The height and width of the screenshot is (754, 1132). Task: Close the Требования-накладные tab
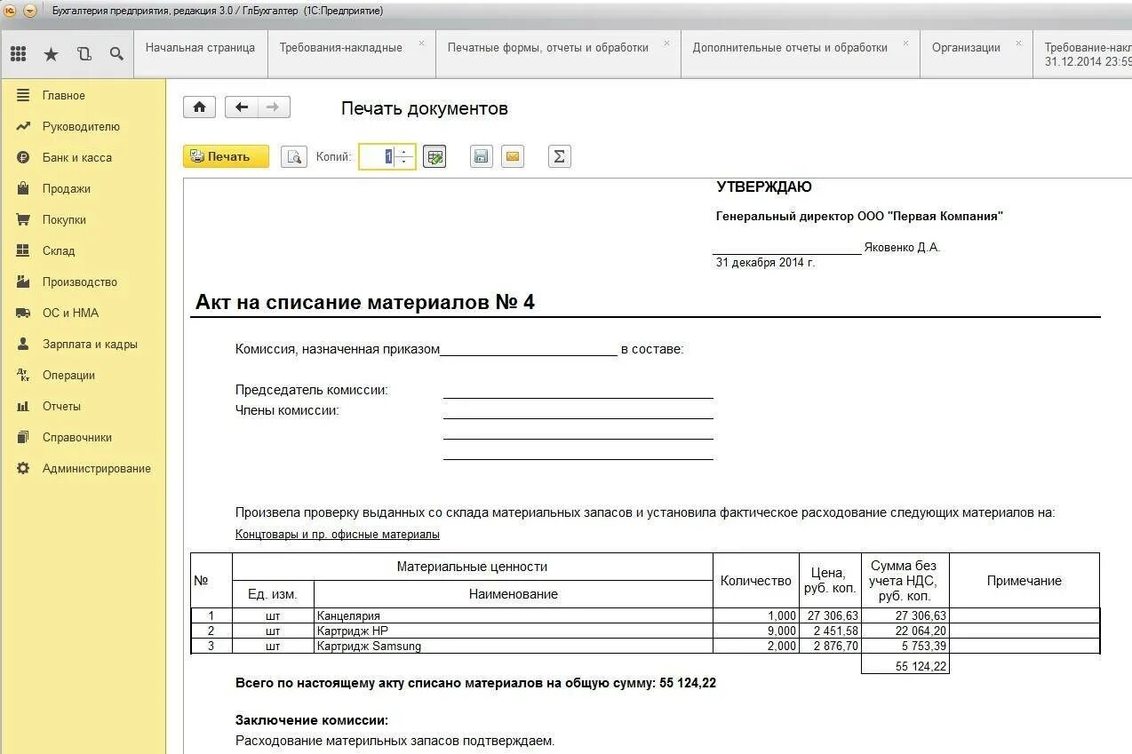click(421, 43)
